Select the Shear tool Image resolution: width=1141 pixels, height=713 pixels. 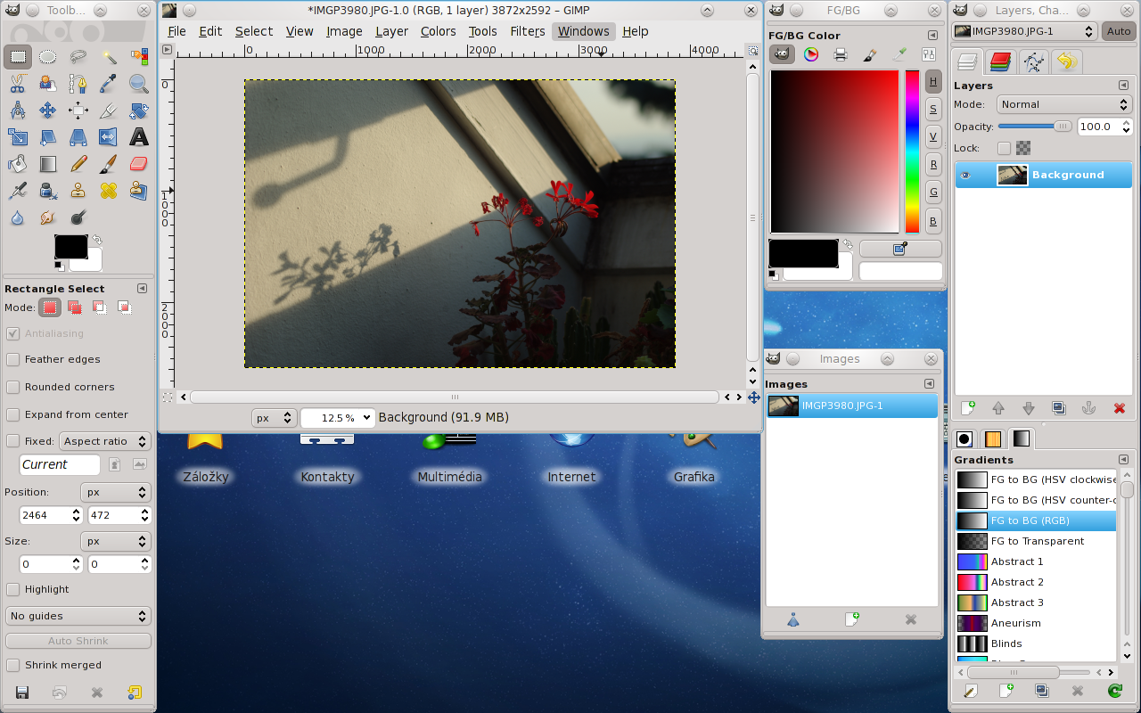(x=48, y=137)
